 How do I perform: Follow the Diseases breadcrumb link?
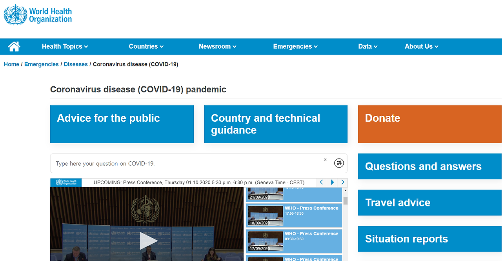click(76, 64)
